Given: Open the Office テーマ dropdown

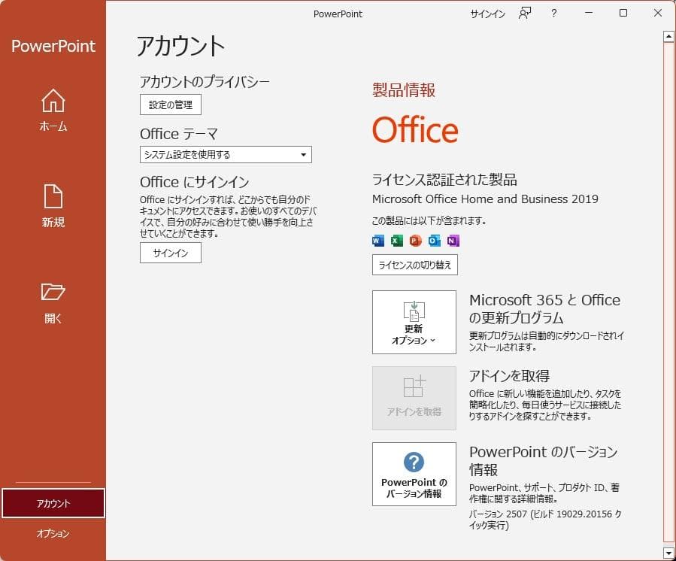Looking at the screenshot, I should coord(305,154).
